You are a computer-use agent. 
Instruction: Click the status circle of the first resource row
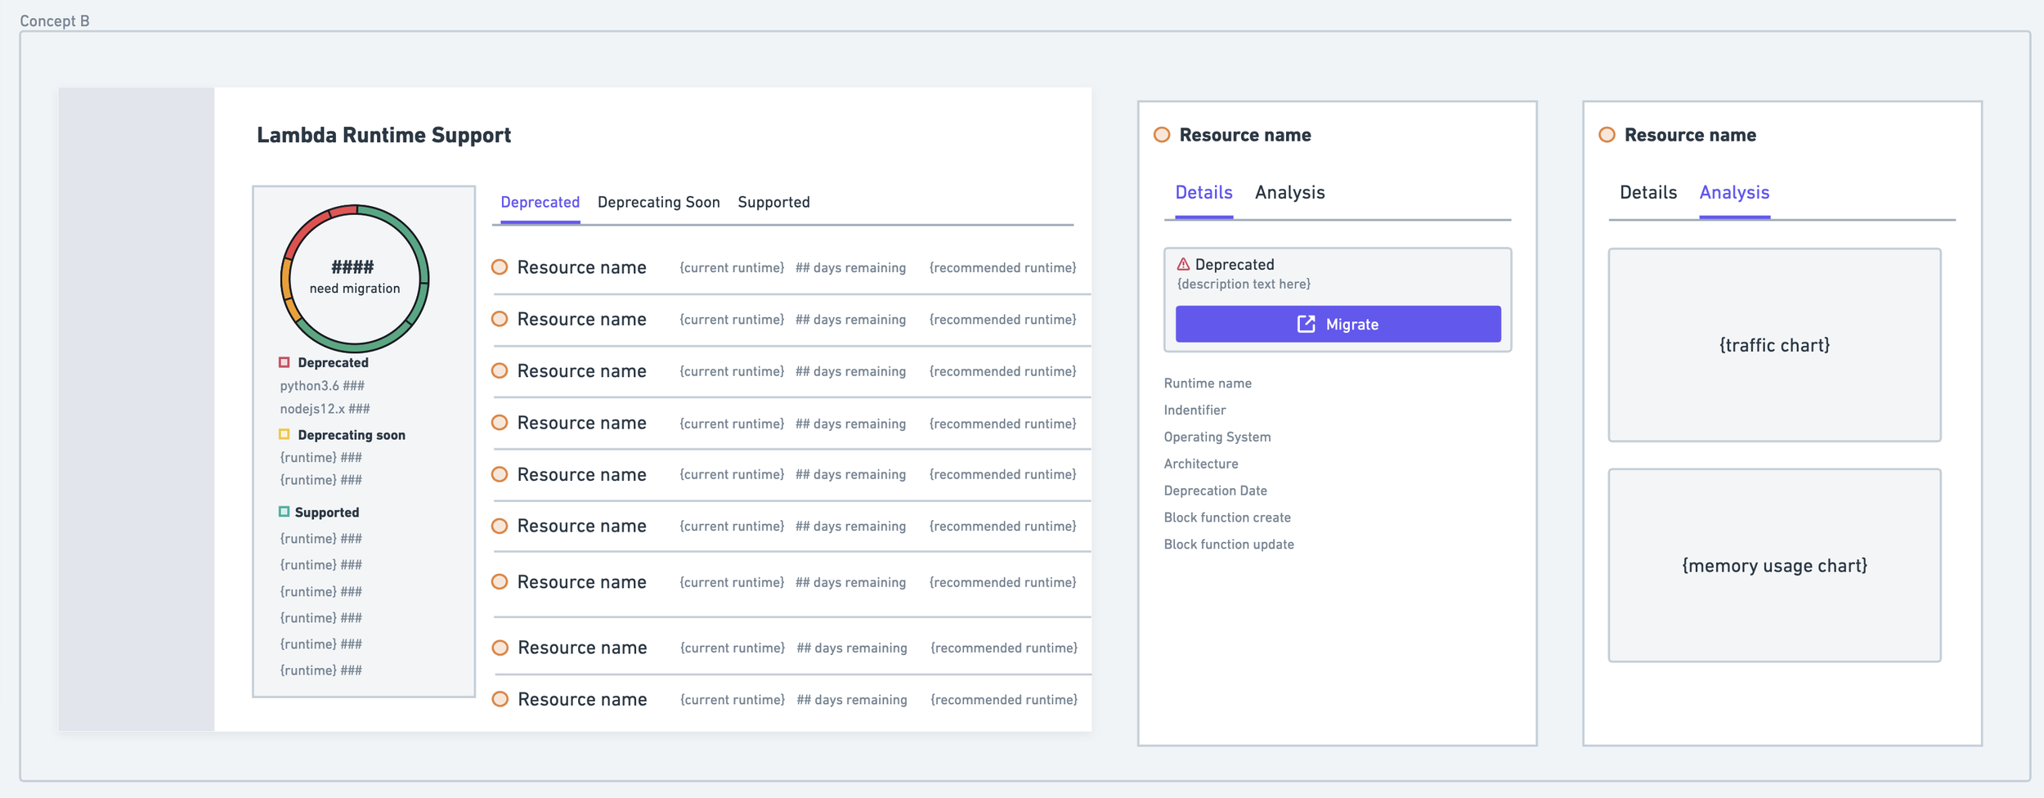(500, 267)
